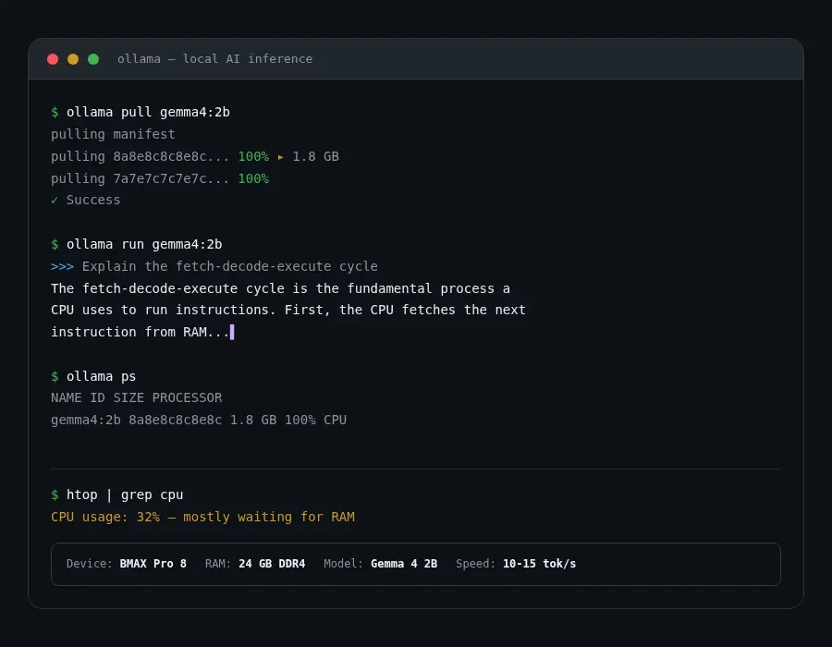Click the command 'ollama run gemma4:2b'

[144, 245]
